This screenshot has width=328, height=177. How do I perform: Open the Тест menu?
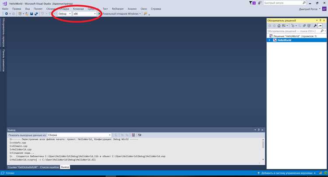[105, 9]
